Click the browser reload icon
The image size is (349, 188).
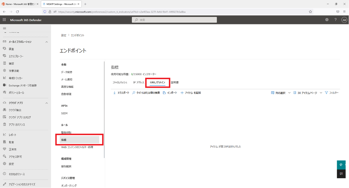[17, 12]
